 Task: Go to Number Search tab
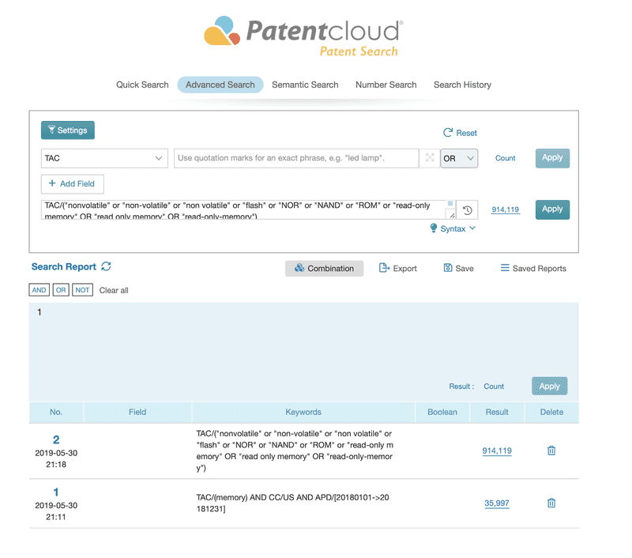[x=386, y=85]
